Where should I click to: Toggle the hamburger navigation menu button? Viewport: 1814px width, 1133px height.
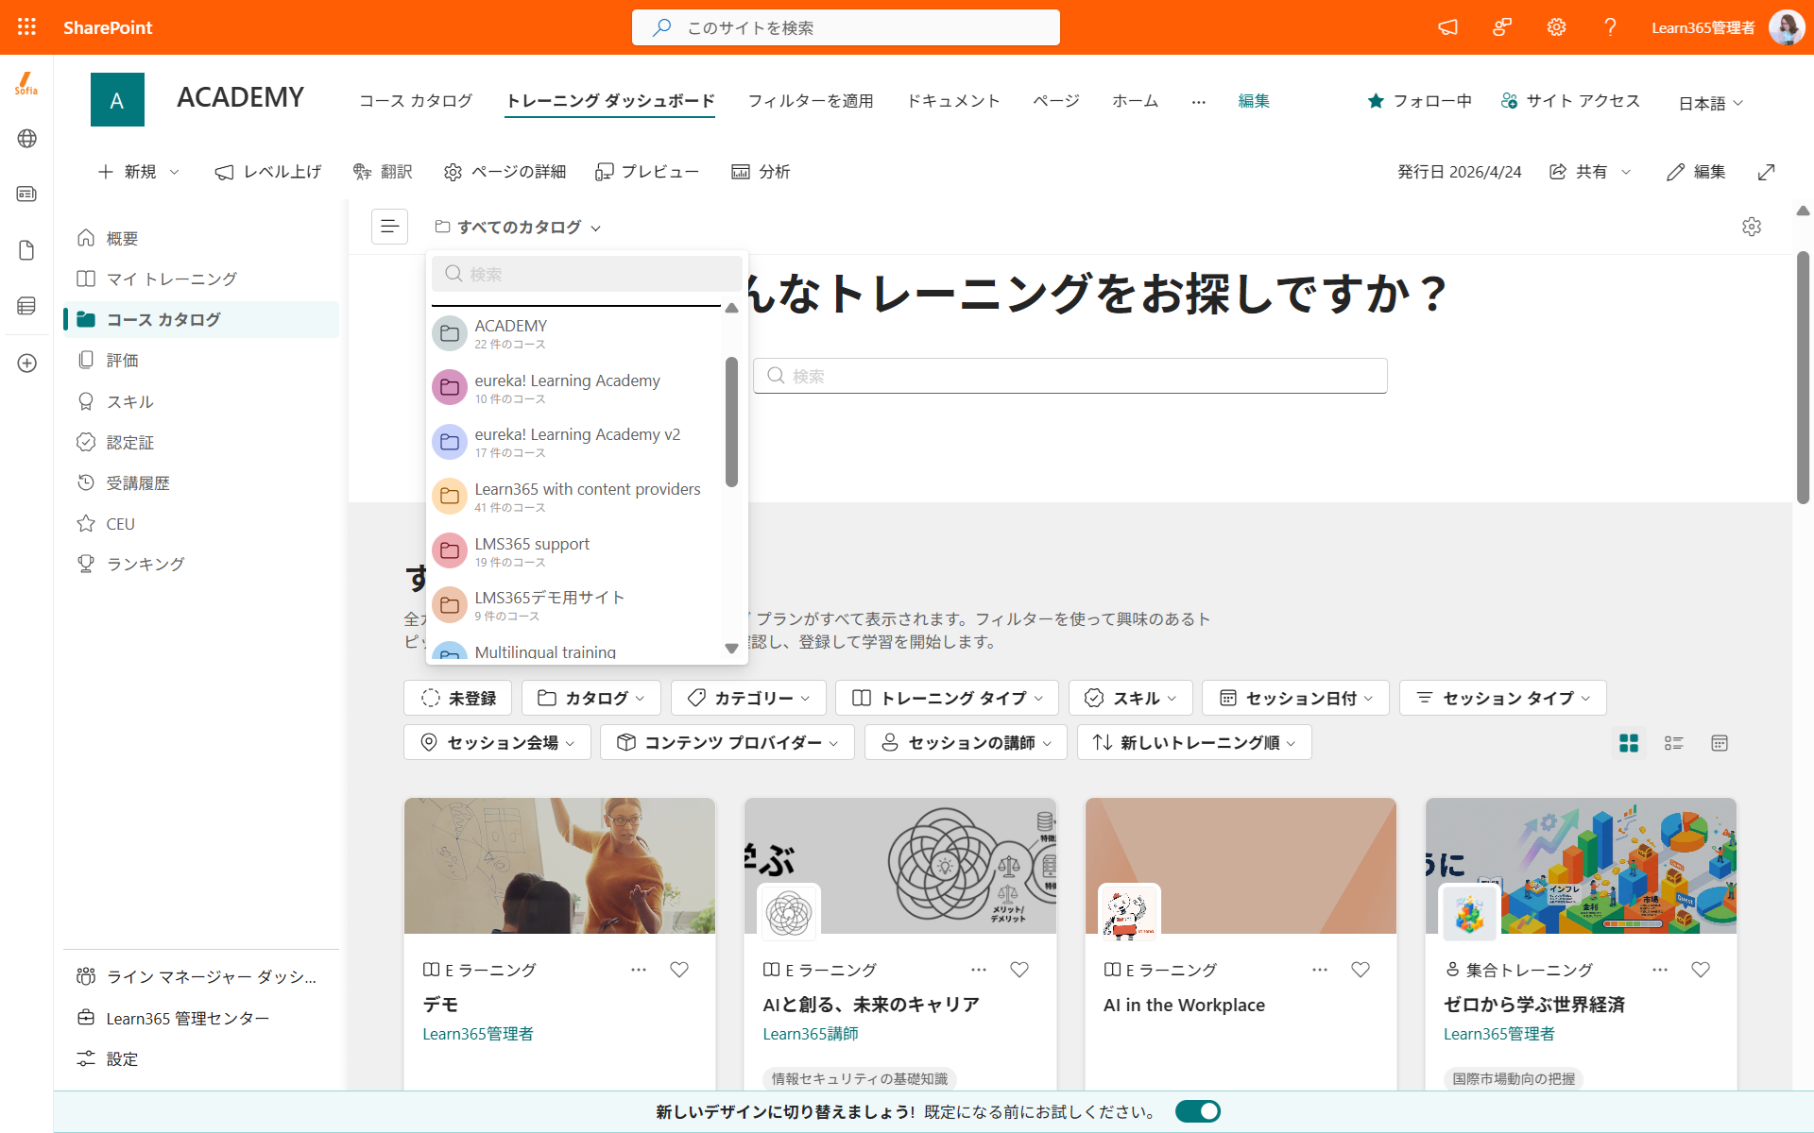[389, 227]
